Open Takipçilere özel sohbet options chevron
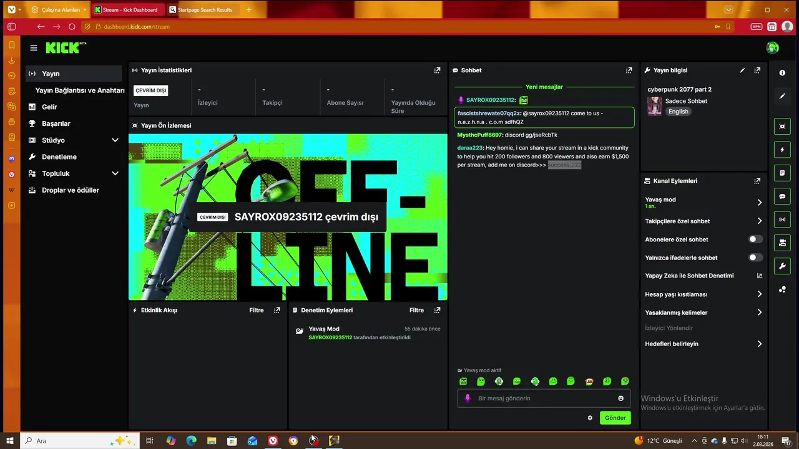The height and width of the screenshot is (449, 799). tap(760, 221)
